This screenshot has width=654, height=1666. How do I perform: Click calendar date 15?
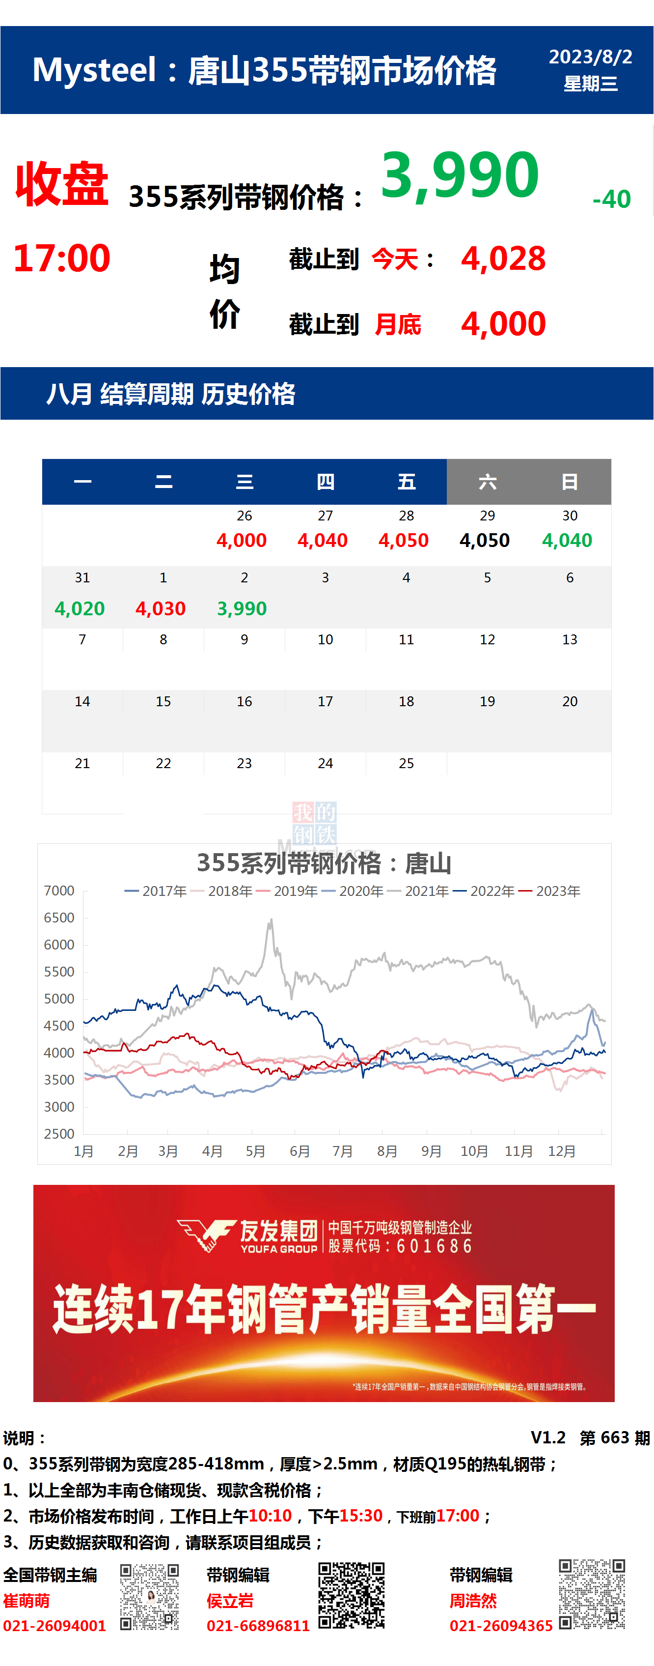[x=163, y=702]
